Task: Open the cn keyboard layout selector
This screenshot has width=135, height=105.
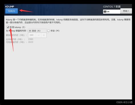Action: tap(112, 12)
